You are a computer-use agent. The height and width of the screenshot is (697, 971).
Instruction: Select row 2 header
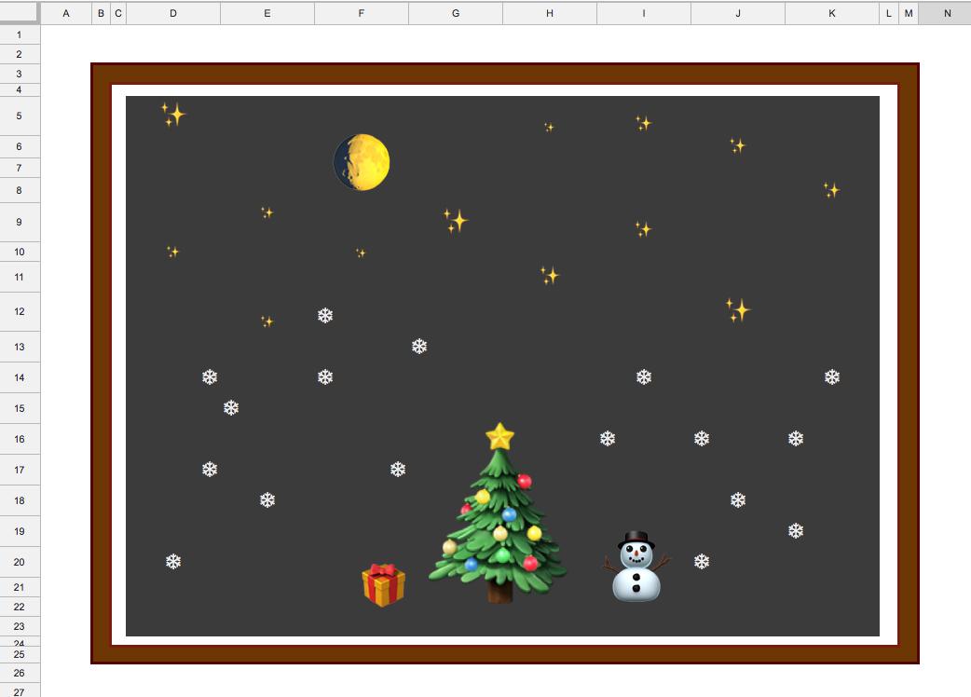pos(20,54)
